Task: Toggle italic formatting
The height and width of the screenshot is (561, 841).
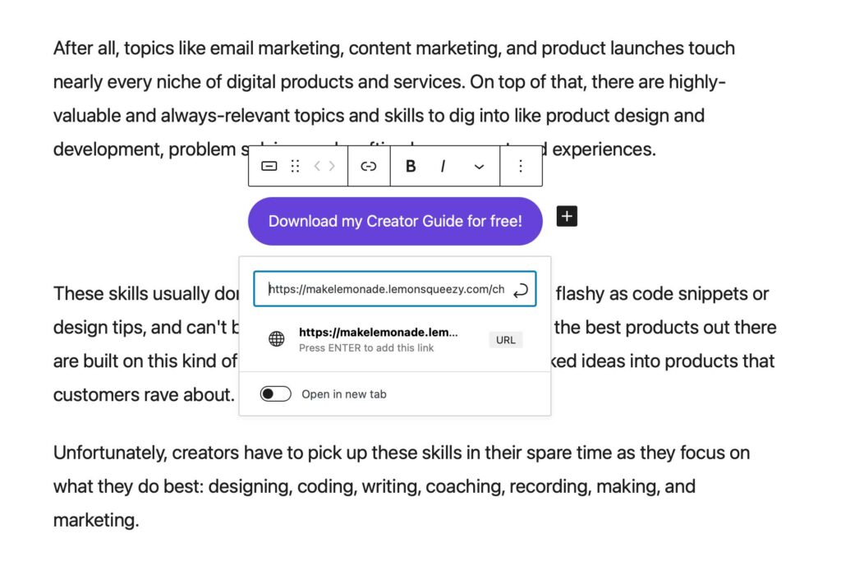Action: [443, 166]
